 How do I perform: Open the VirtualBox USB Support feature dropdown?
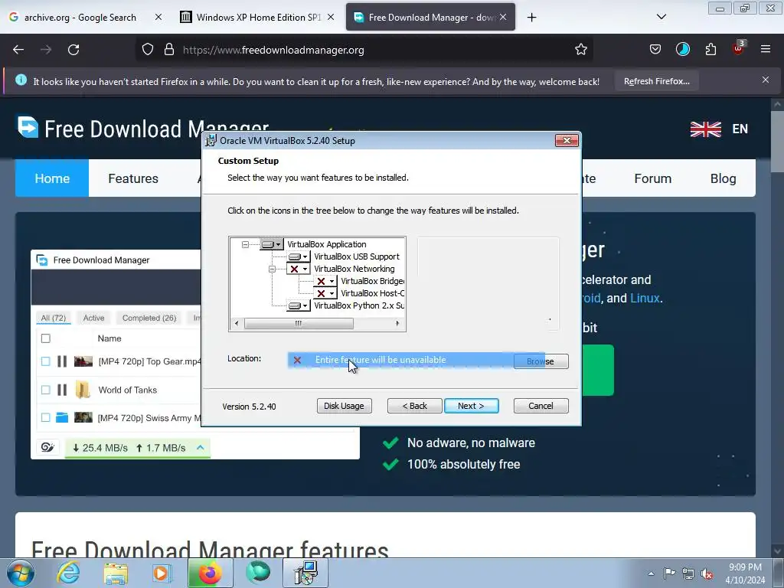coord(299,257)
